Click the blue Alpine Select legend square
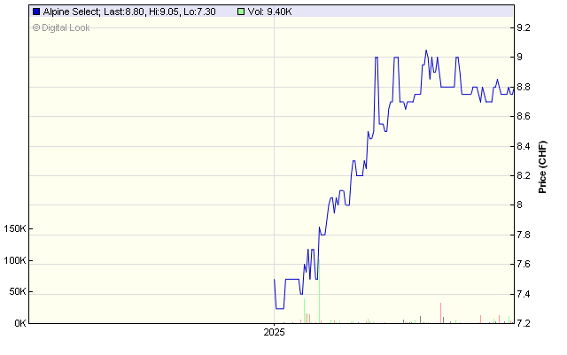The height and width of the screenshot is (355, 567). click(35, 12)
